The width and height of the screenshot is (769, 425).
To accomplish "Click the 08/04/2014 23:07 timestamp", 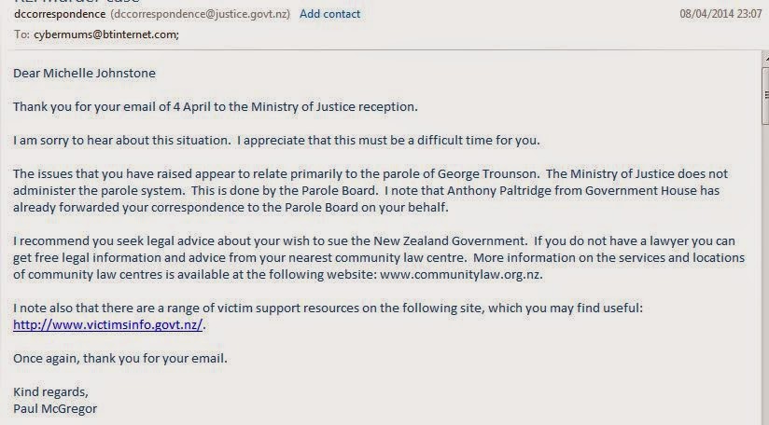I will pyautogui.click(x=720, y=14).
